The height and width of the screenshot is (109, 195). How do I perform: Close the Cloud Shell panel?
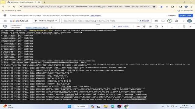190,26
